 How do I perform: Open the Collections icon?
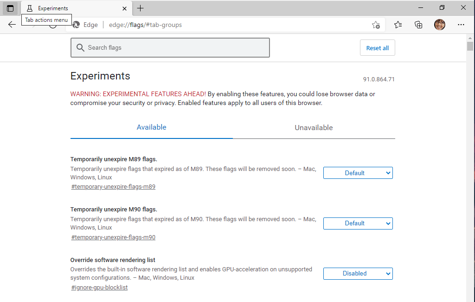(x=418, y=25)
